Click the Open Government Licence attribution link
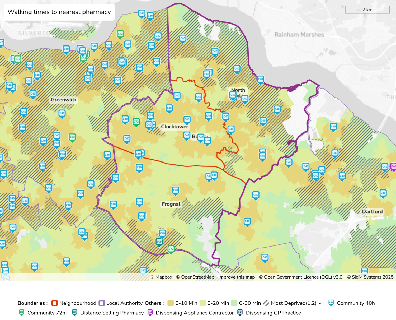Screen dimensions: 396x320 301,277
